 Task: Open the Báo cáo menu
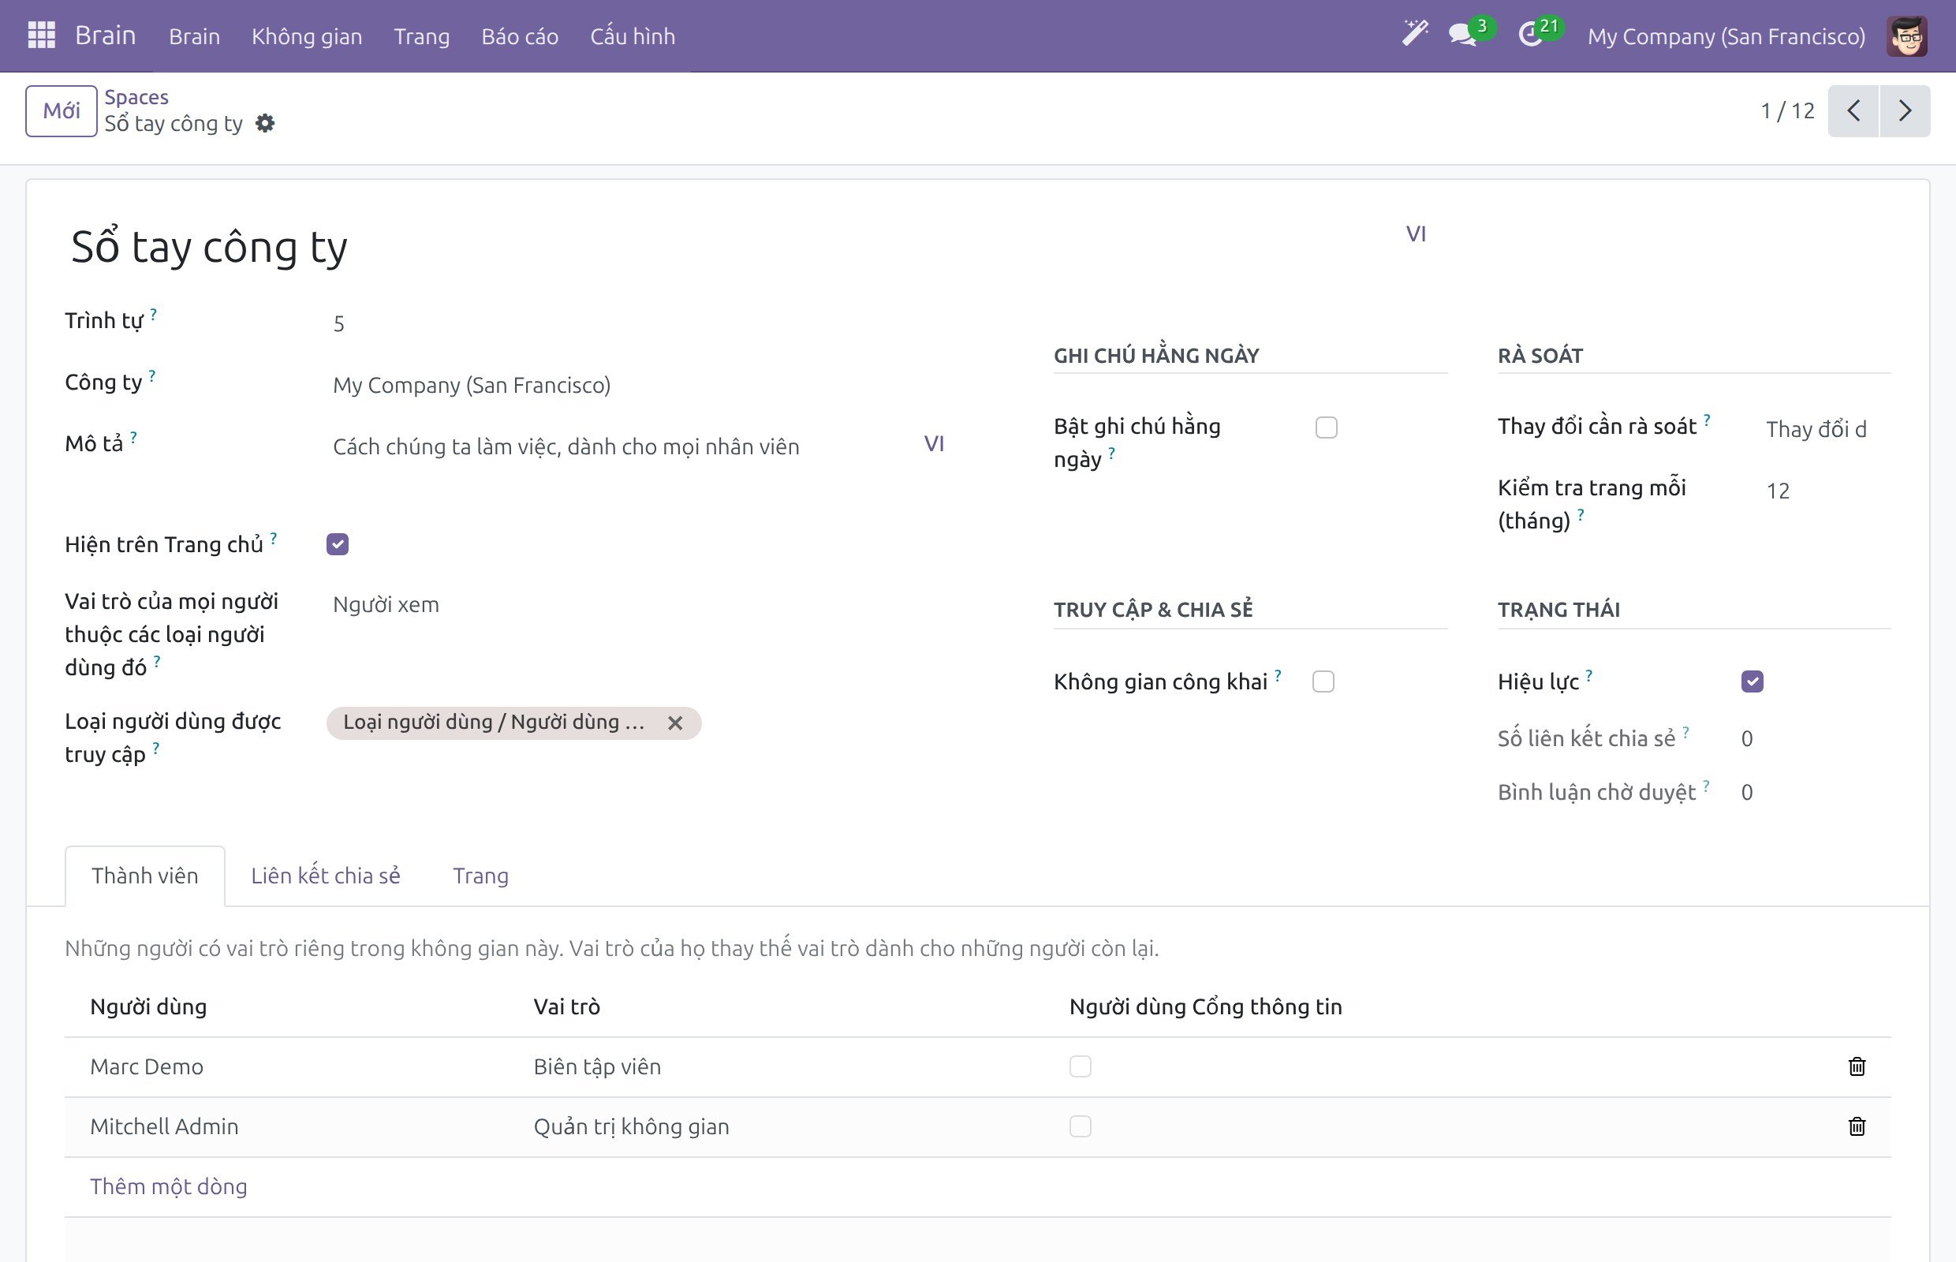[520, 36]
